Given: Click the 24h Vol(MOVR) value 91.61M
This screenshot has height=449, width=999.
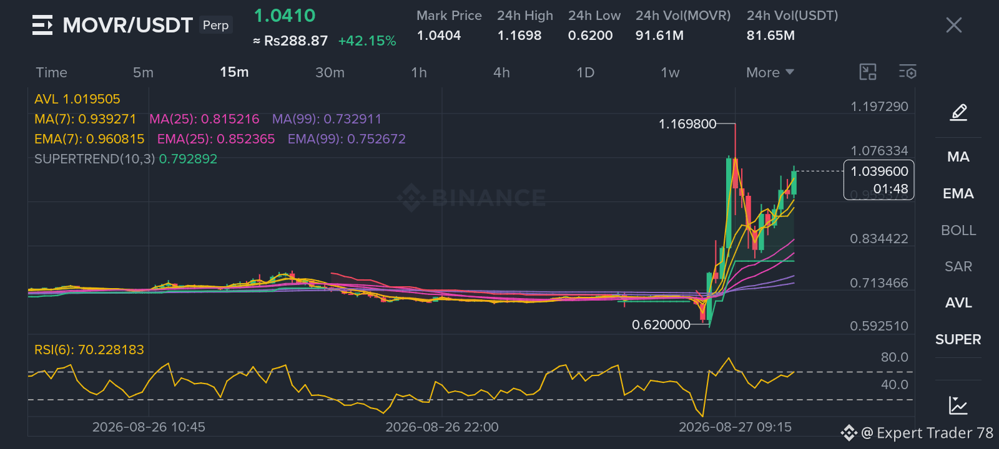Looking at the screenshot, I should pos(659,36).
